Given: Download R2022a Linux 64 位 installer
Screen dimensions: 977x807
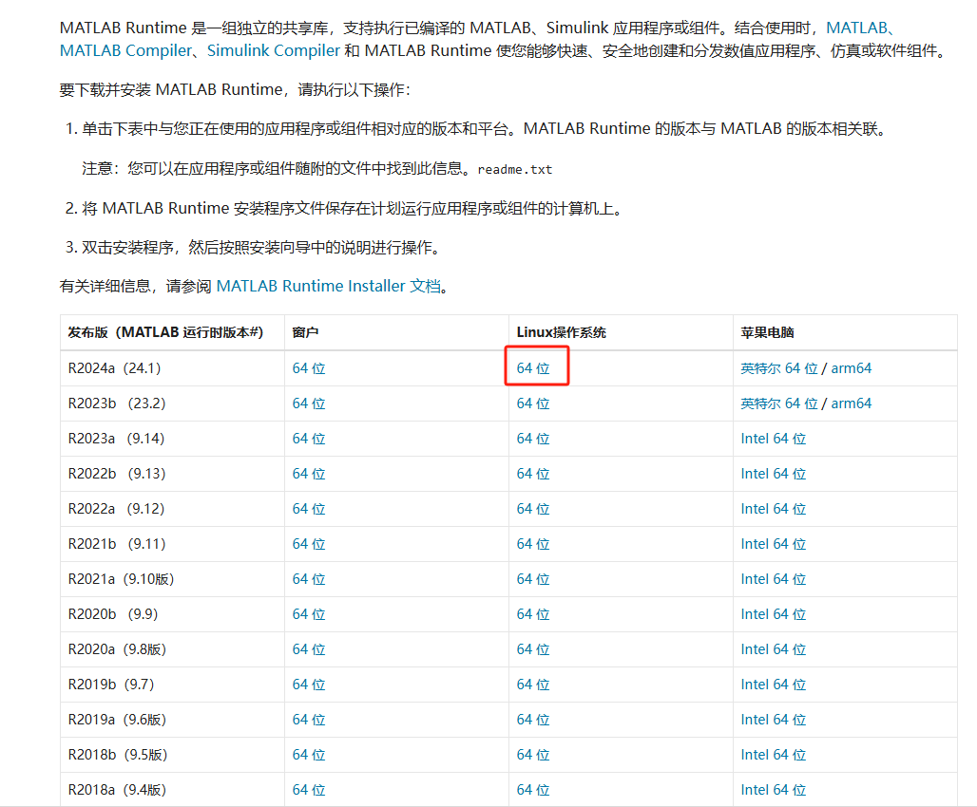Looking at the screenshot, I should tap(533, 509).
